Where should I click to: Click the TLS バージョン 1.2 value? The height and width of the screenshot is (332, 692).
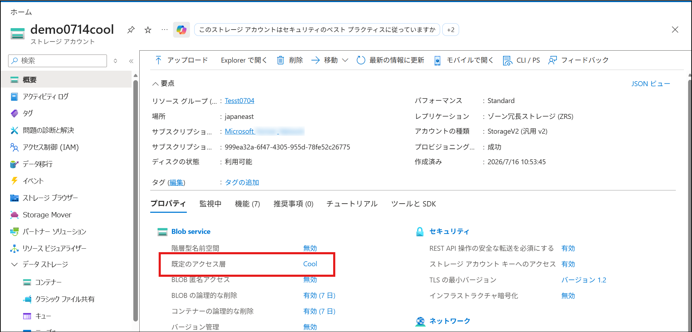coord(584,280)
